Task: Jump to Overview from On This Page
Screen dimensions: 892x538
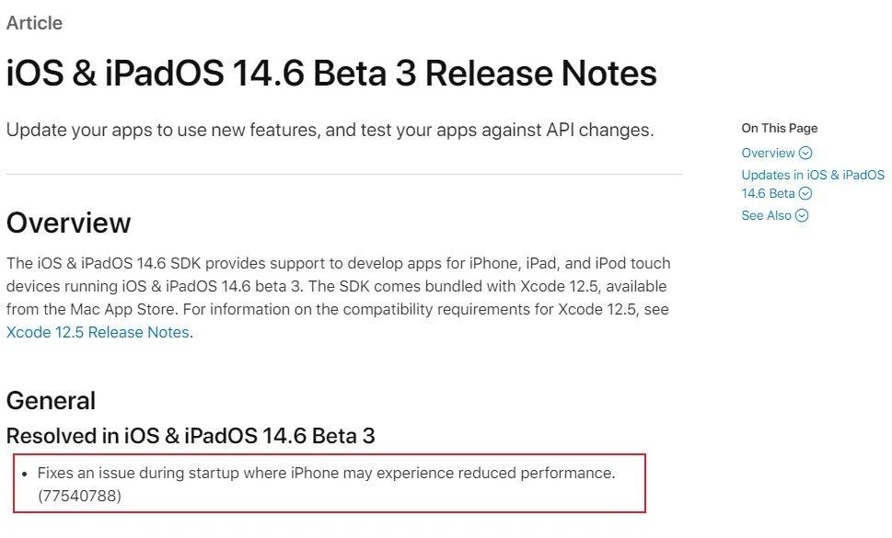Action: tap(768, 154)
